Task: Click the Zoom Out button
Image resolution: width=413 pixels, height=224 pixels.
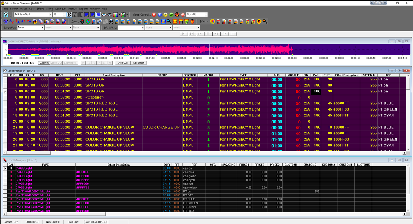Action: tap(57, 63)
